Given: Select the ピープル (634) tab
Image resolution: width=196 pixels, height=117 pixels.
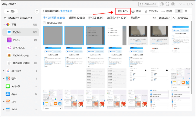Looking at the screenshot, I should [x=96, y=18].
